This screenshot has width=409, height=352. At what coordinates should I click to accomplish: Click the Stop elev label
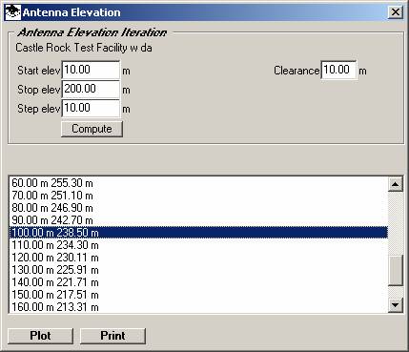click(x=38, y=90)
